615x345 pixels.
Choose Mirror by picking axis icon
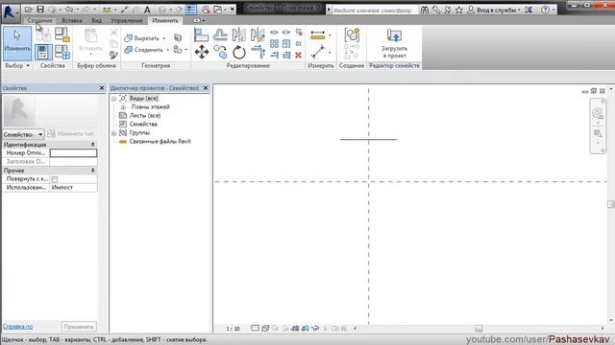point(238,35)
